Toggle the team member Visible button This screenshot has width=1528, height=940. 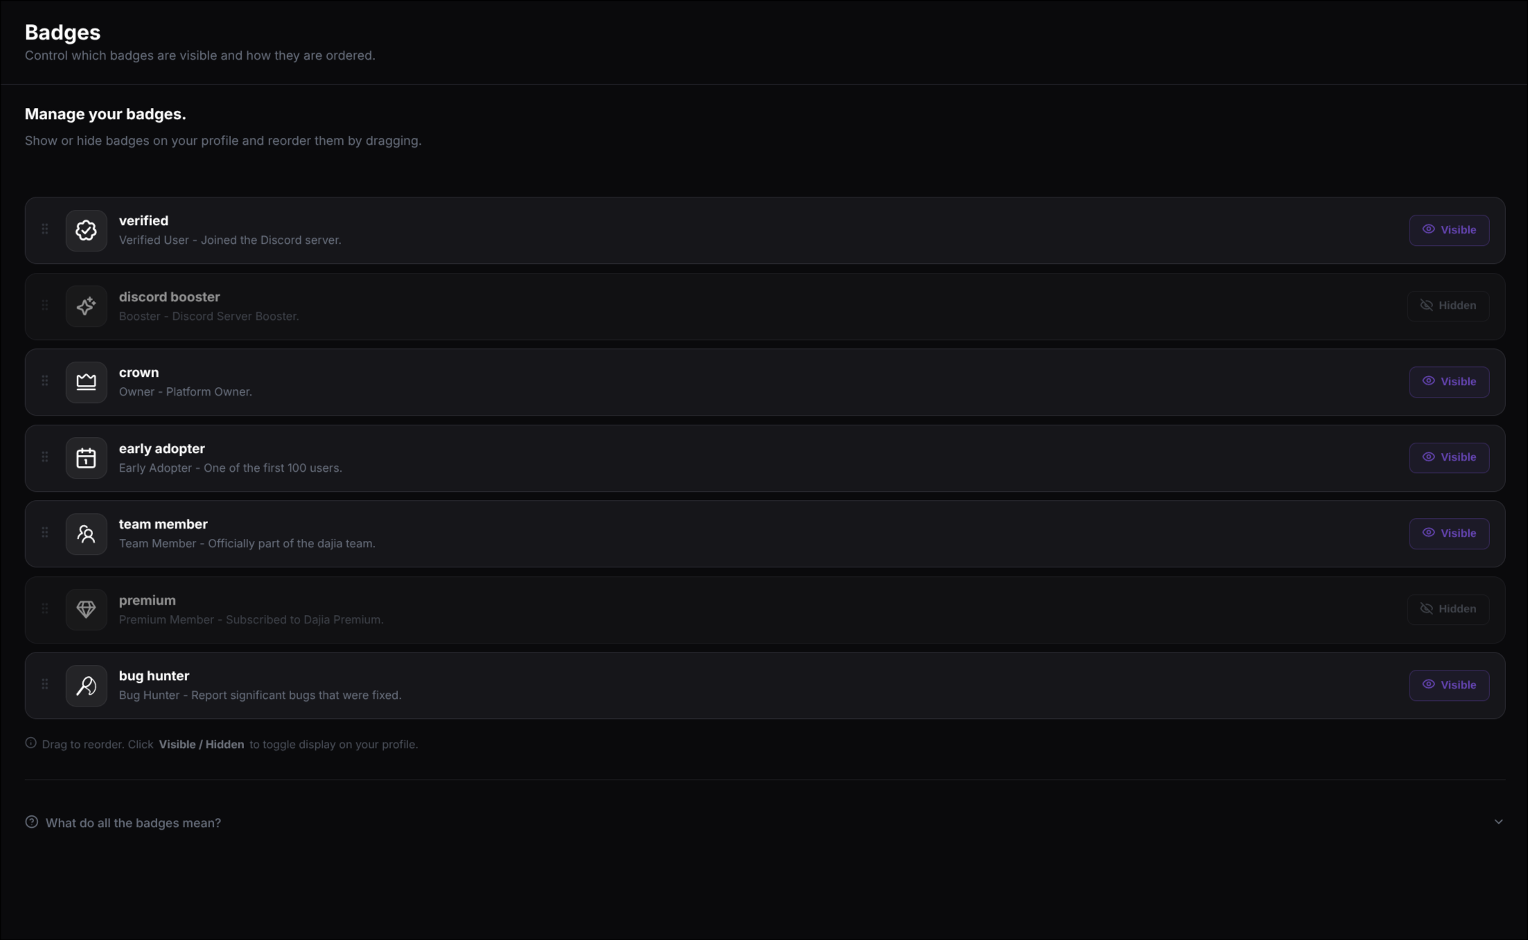tap(1449, 533)
